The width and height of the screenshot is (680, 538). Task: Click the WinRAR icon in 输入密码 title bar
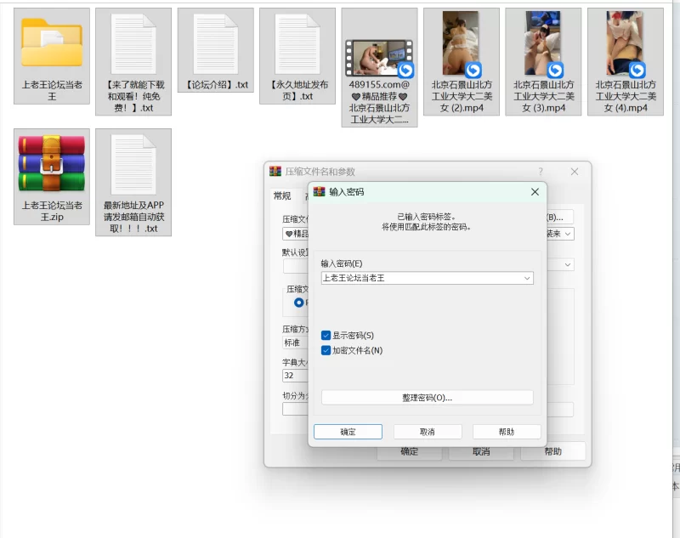(x=320, y=192)
